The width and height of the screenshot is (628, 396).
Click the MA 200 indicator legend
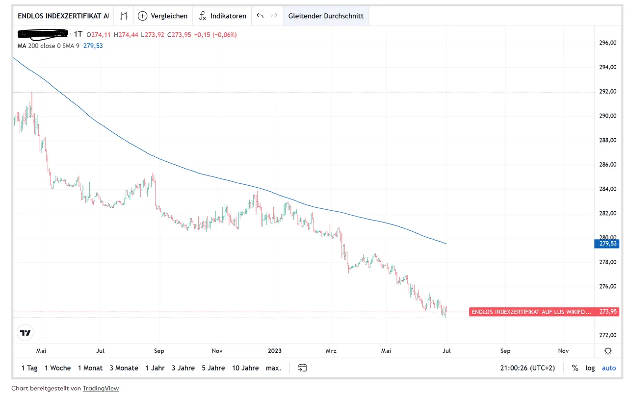[49, 46]
